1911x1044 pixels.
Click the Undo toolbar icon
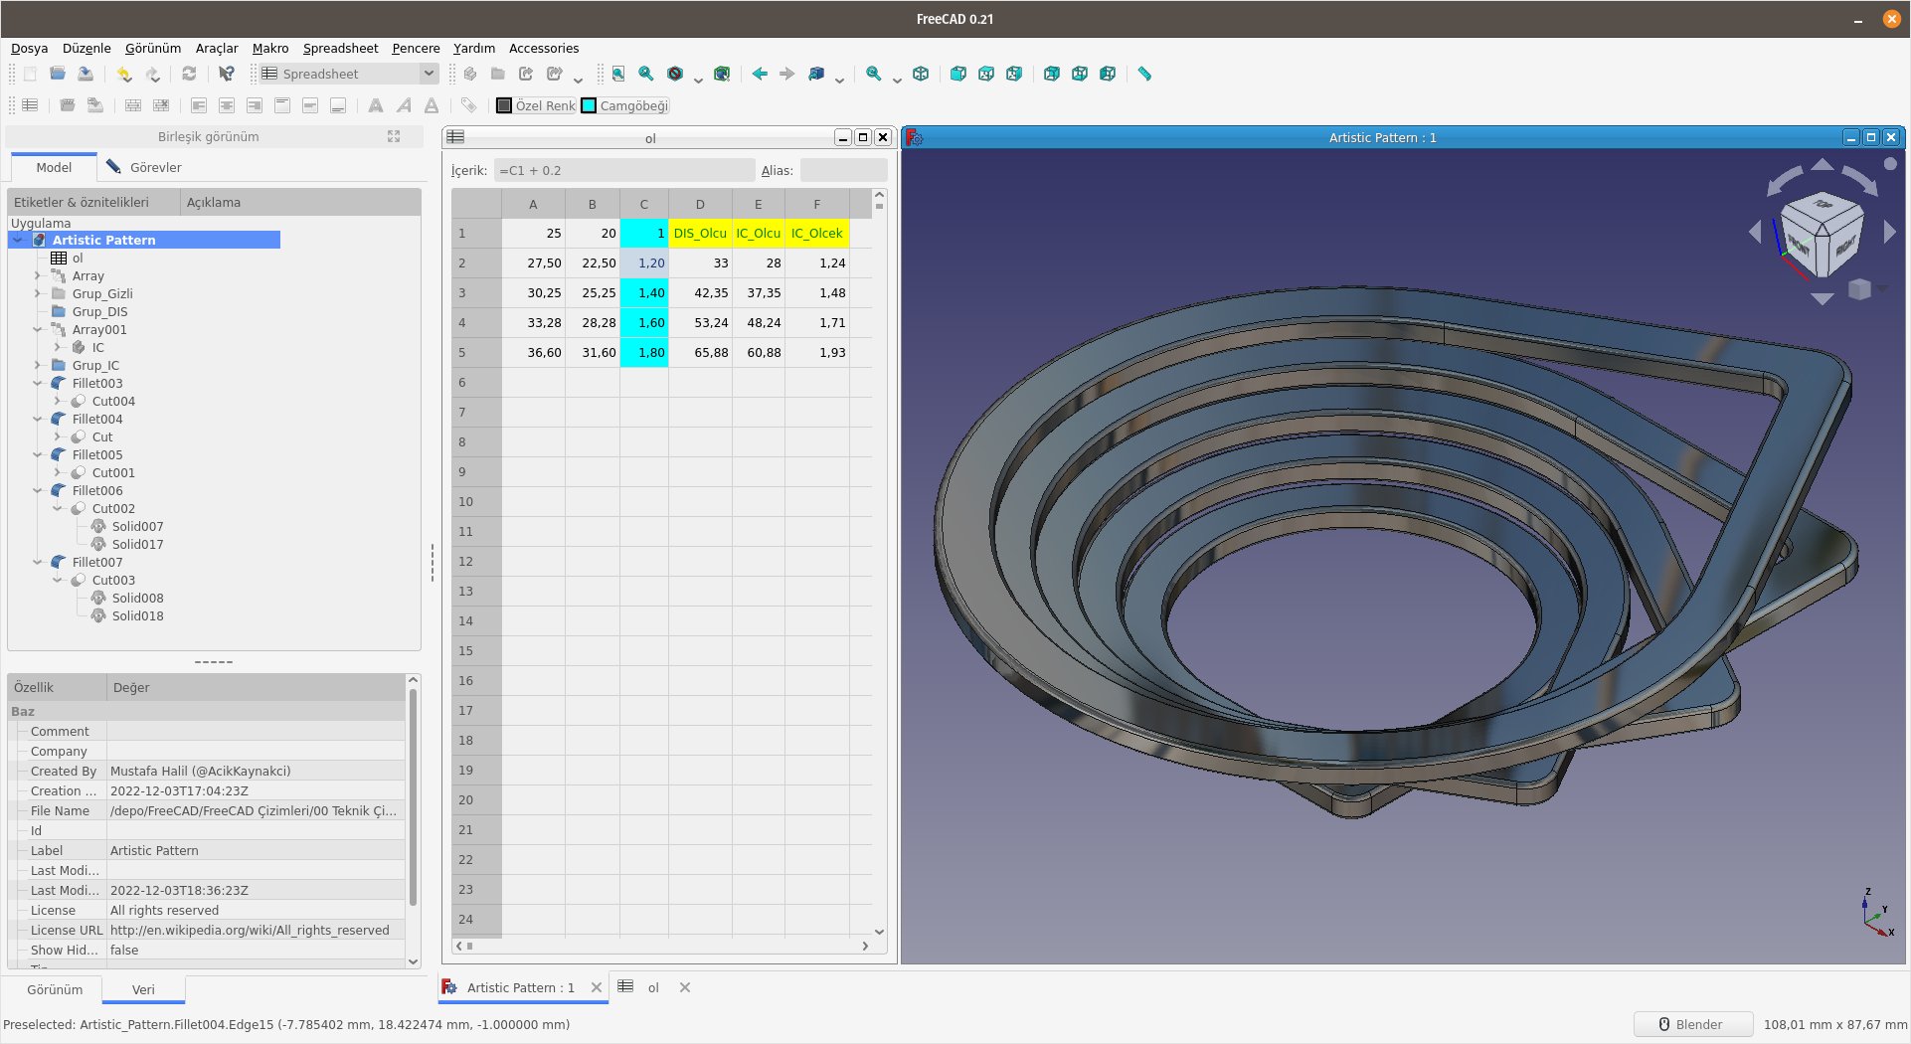(123, 74)
